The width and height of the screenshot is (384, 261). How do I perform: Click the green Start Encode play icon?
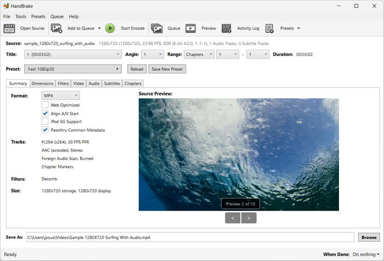(110, 29)
